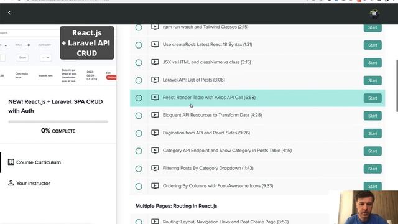Start React Render Table with Axios lesson
This screenshot has width=398, height=224.
pos(373,98)
